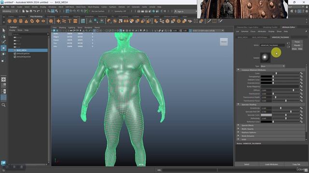This screenshot has width=309, height=173.
Task: Expand the Matte Opacity section
Action: click(238, 129)
